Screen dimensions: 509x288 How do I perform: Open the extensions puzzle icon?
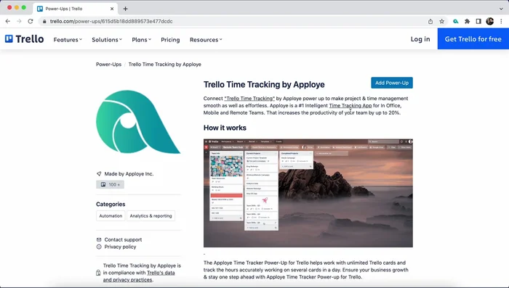tap(467, 21)
